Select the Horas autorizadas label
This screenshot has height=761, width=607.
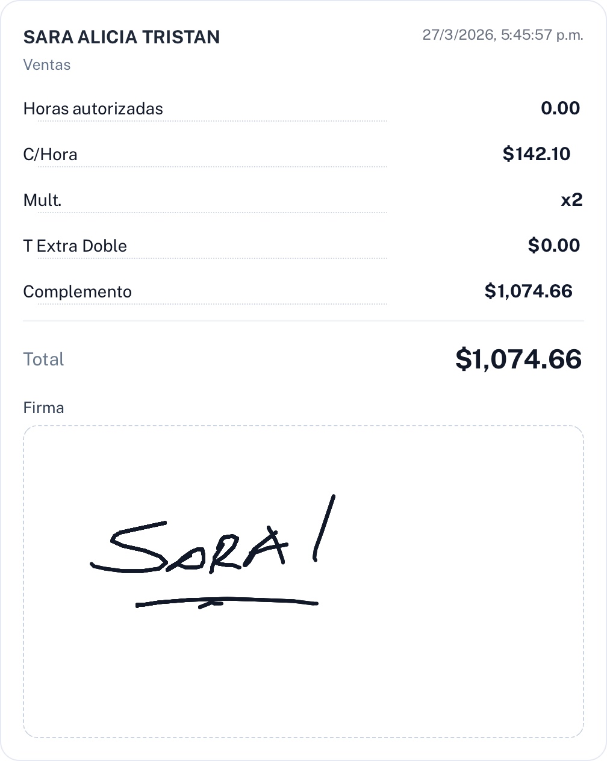click(x=93, y=109)
